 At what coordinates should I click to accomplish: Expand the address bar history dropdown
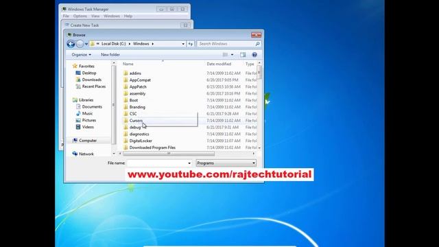pyautogui.click(x=183, y=44)
